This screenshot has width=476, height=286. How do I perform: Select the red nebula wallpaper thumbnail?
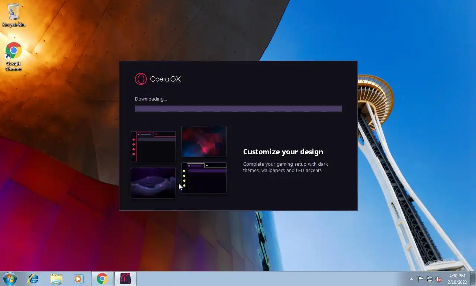(204, 142)
